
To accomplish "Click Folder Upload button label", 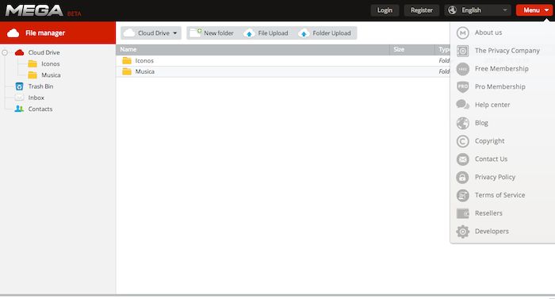I will (331, 33).
